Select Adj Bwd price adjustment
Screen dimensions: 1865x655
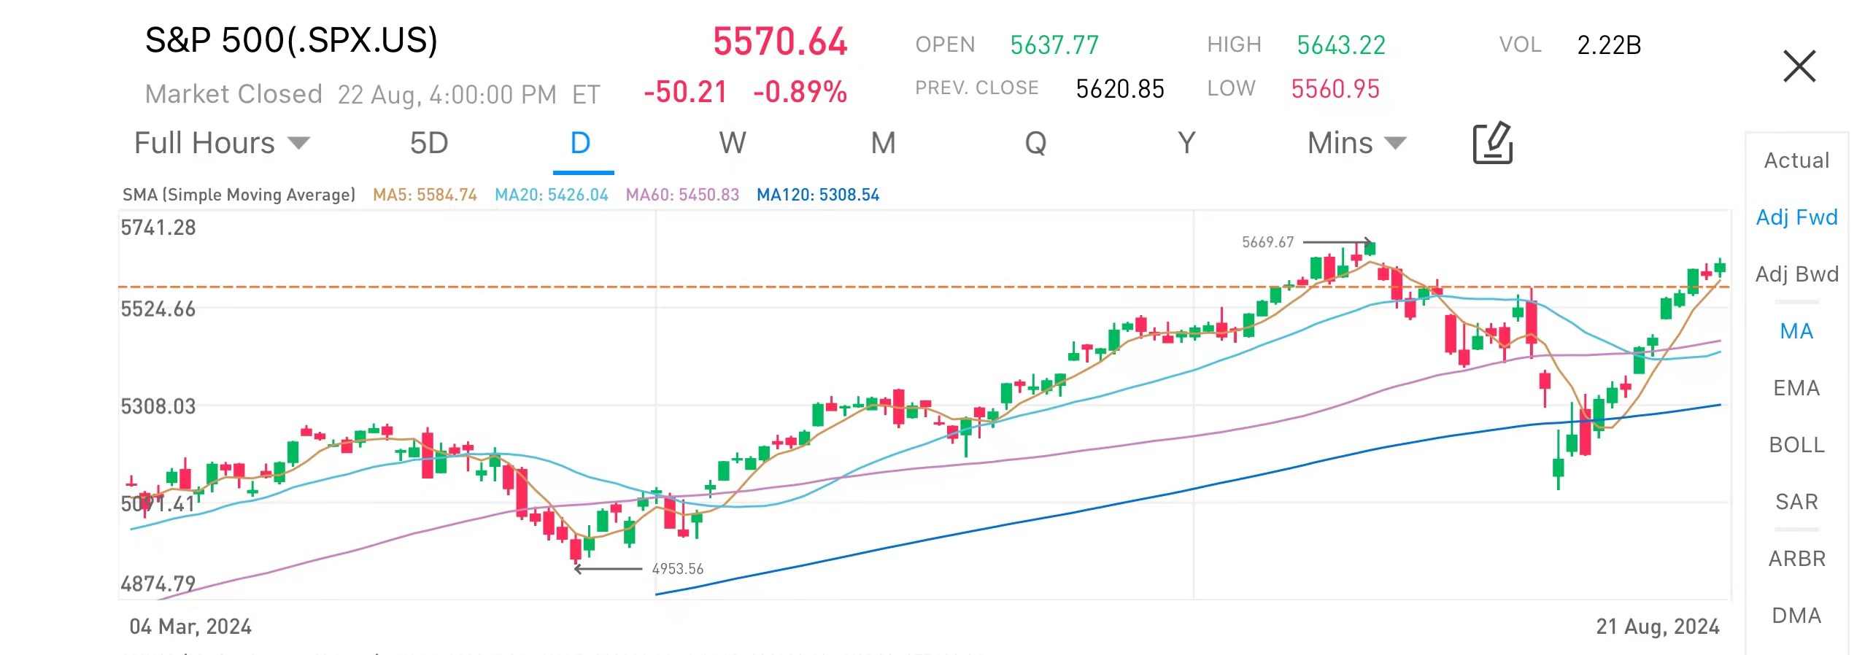point(1796,274)
